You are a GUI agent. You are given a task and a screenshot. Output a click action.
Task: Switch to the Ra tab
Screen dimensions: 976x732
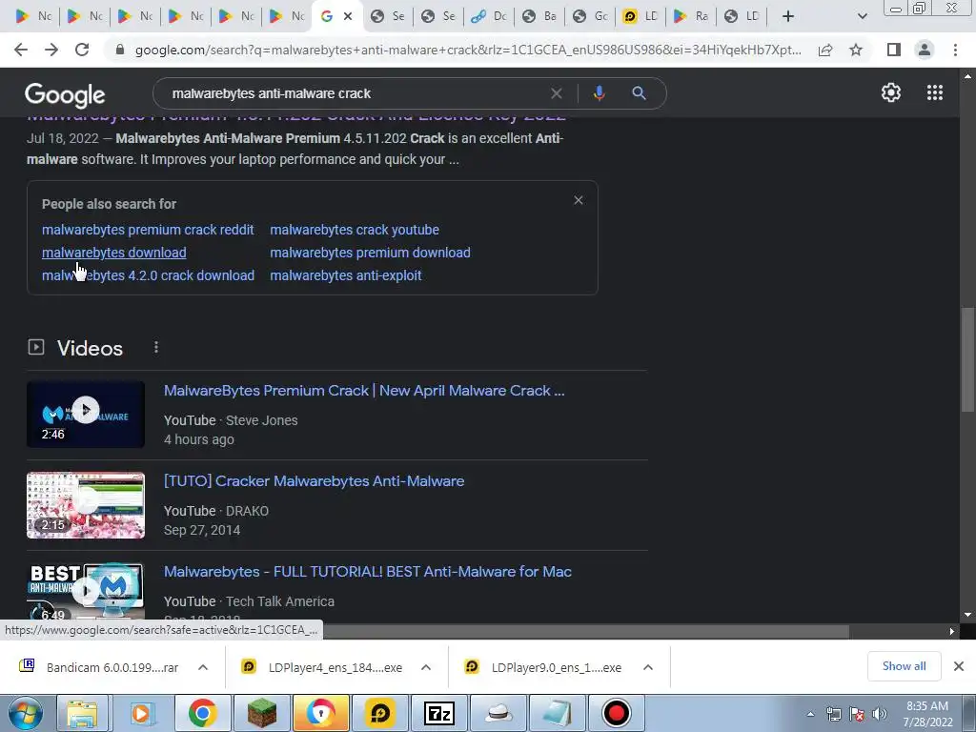tap(691, 16)
